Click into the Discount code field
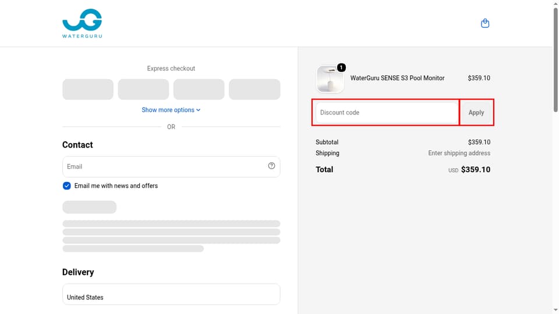Viewport: 559px width, 314px height. pos(387,112)
